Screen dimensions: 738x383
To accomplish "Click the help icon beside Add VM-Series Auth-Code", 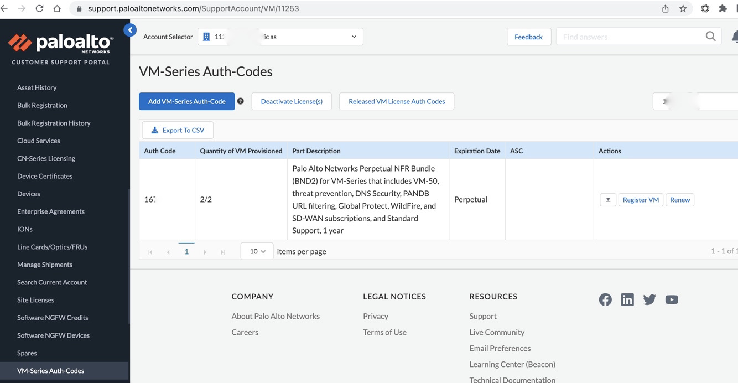I will pos(241,101).
